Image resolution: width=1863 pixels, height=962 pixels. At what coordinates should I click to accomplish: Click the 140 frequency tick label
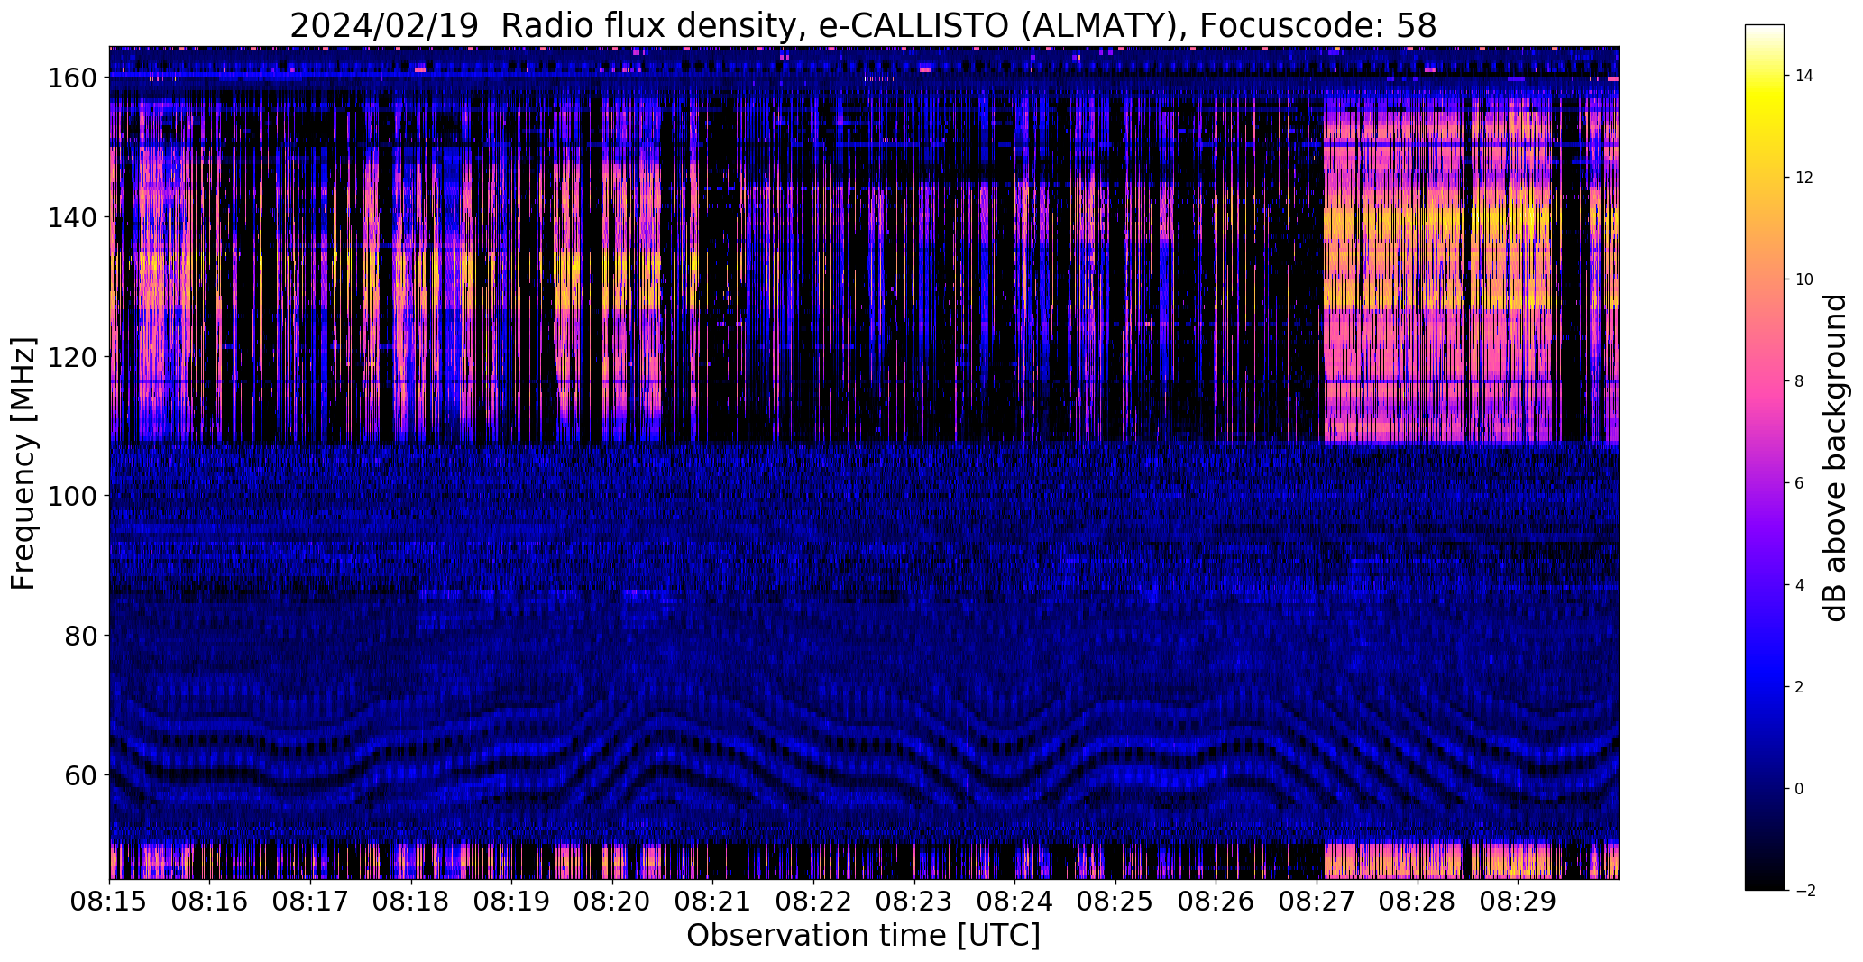[72, 217]
